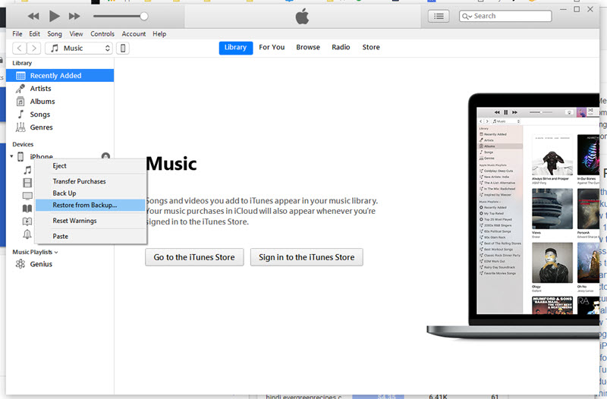Click the iPhone eject icon
The height and width of the screenshot is (399, 607).
point(105,156)
